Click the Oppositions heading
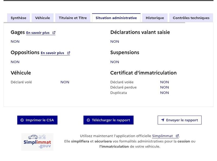The width and height of the screenshot is (217, 161). (25, 52)
